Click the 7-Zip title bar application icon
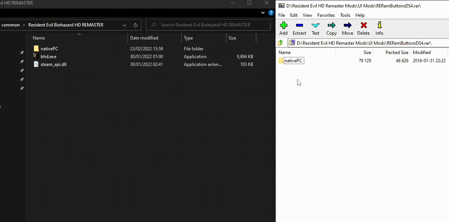This screenshot has height=222, width=449. 282,6
